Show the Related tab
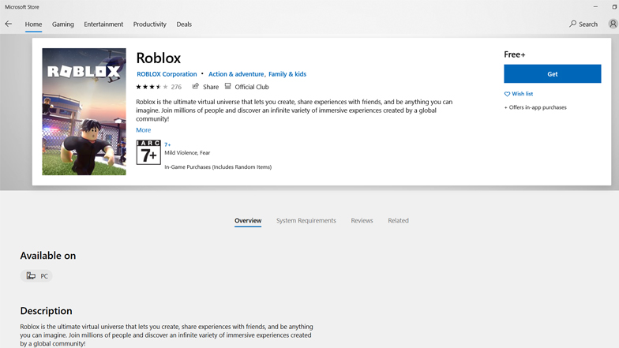The width and height of the screenshot is (619, 348). (x=398, y=221)
